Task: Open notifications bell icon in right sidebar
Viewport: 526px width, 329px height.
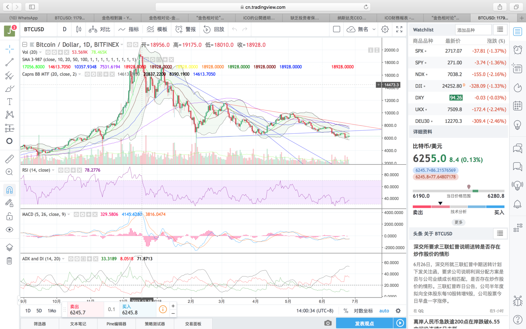Action: [518, 204]
